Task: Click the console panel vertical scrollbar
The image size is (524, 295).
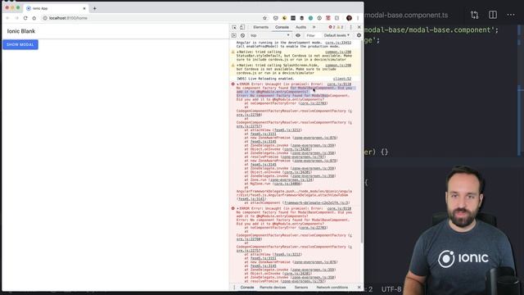Action: [x=362, y=142]
